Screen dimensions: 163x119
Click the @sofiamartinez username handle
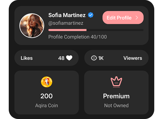(66, 23)
